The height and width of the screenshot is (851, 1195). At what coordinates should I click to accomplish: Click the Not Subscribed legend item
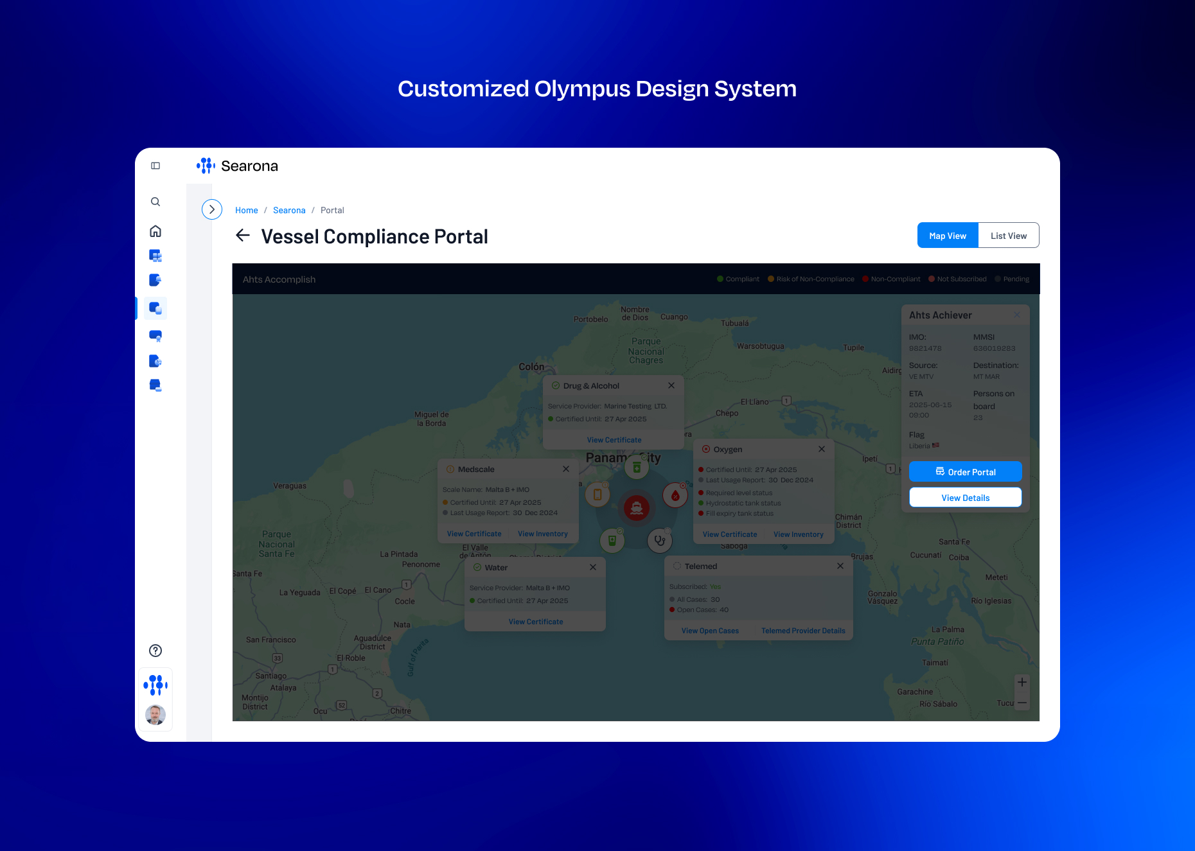coord(957,279)
